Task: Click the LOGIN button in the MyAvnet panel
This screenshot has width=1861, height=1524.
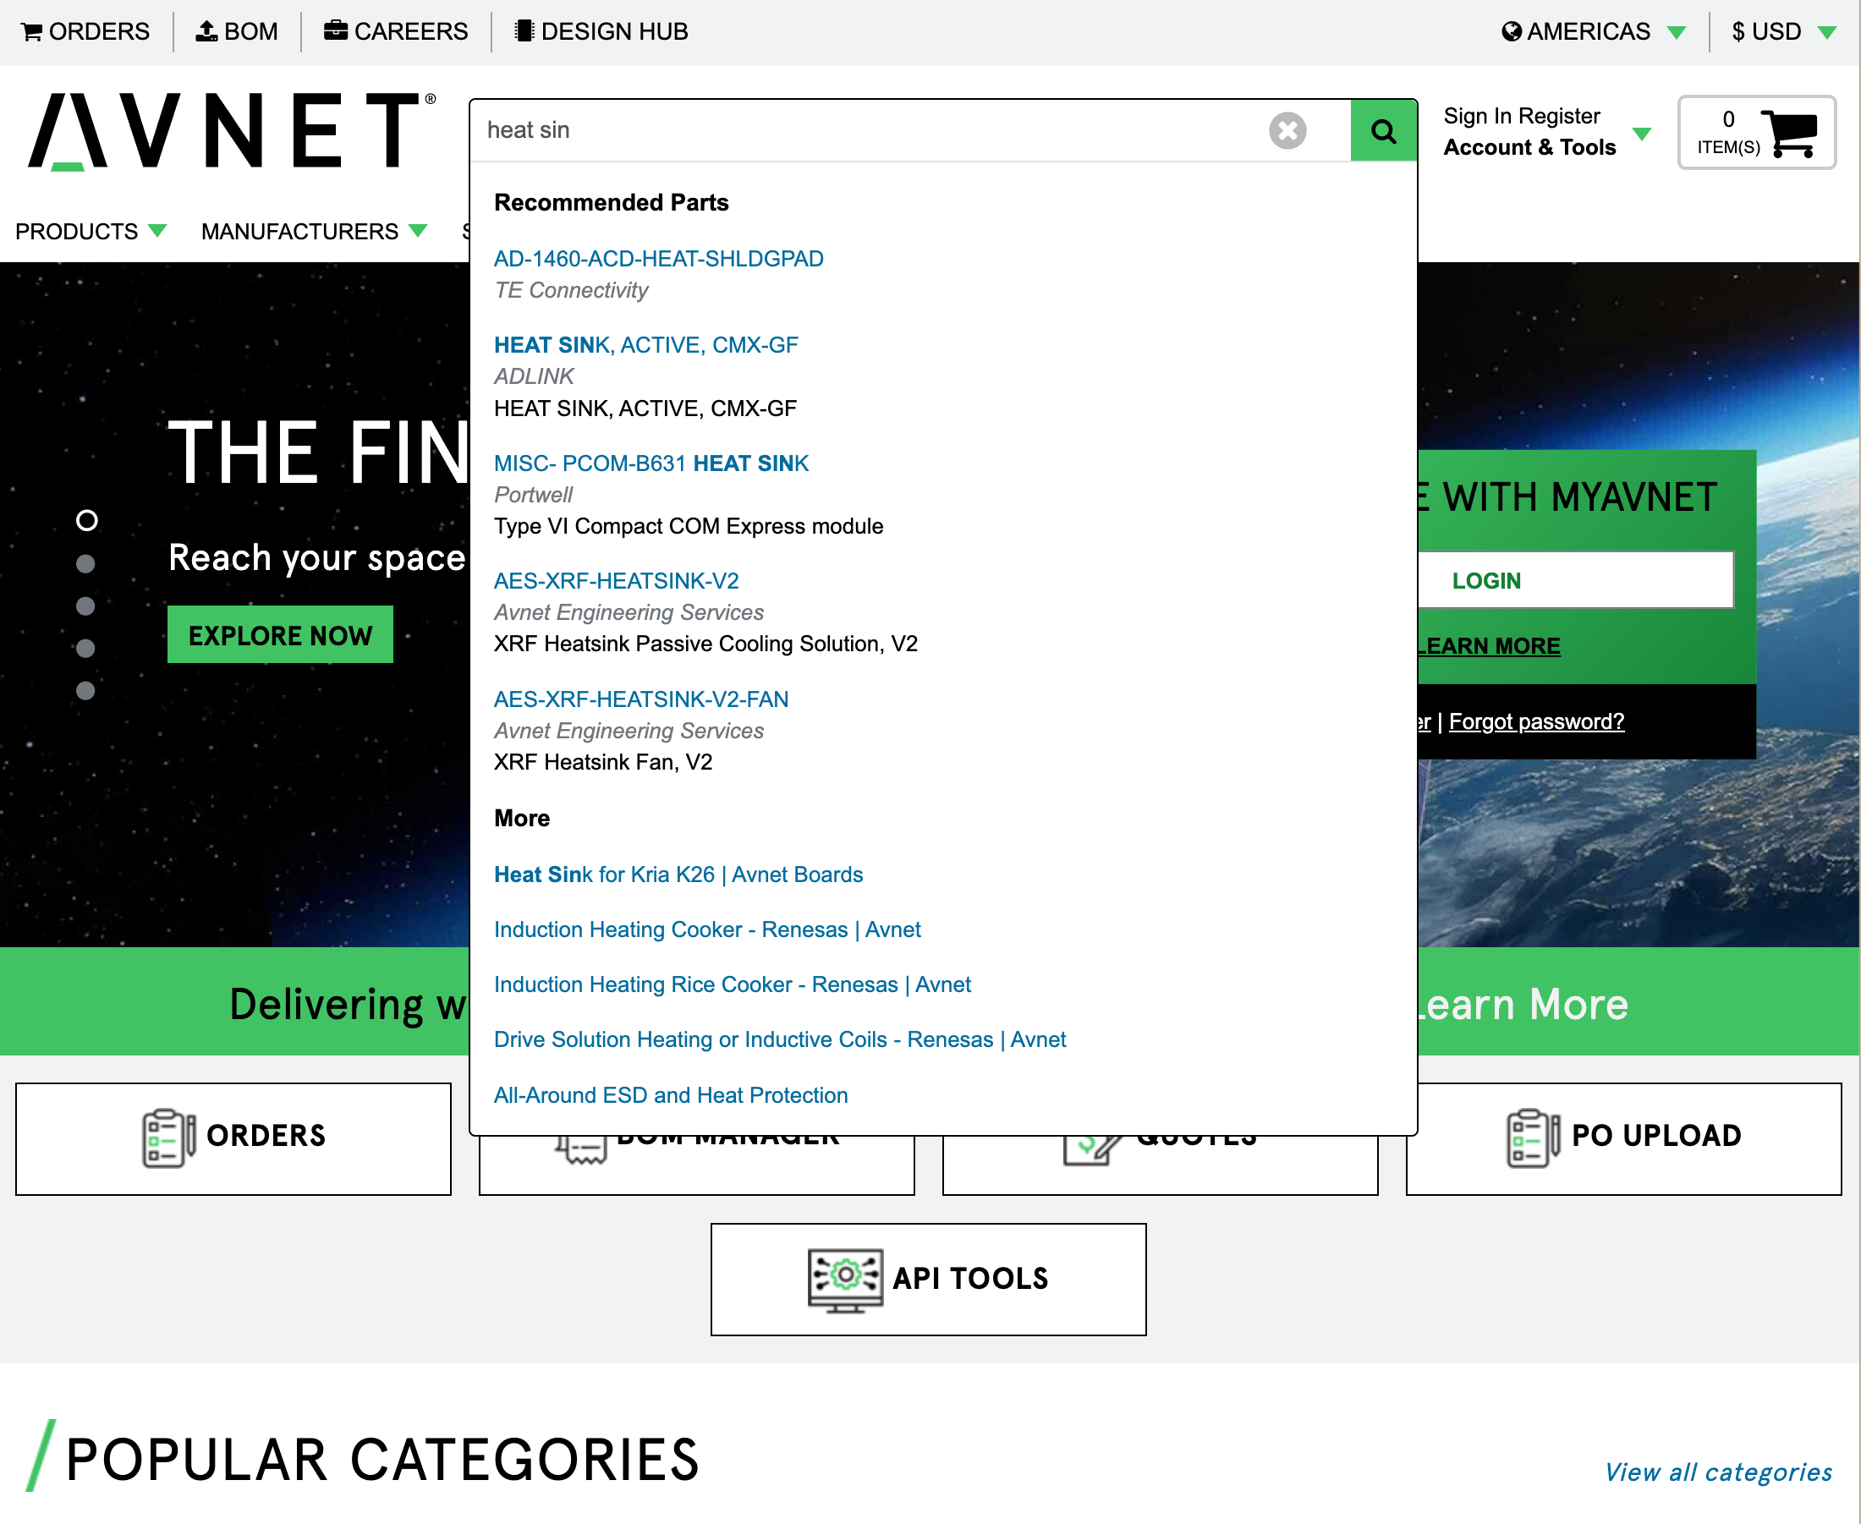Action: click(1486, 580)
